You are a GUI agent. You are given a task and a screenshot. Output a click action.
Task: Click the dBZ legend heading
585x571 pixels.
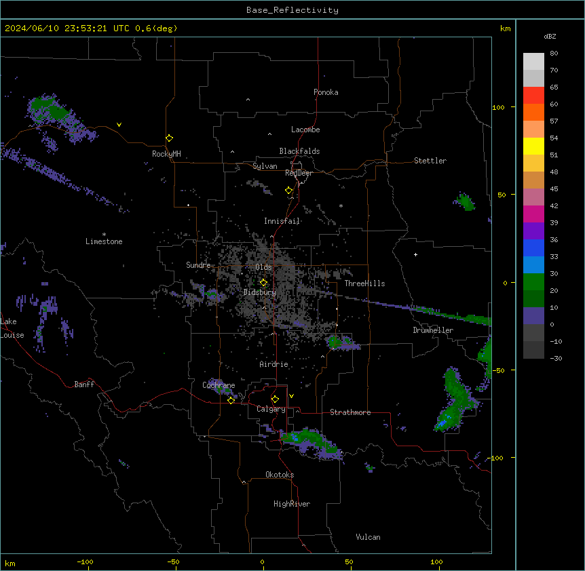tap(550, 37)
